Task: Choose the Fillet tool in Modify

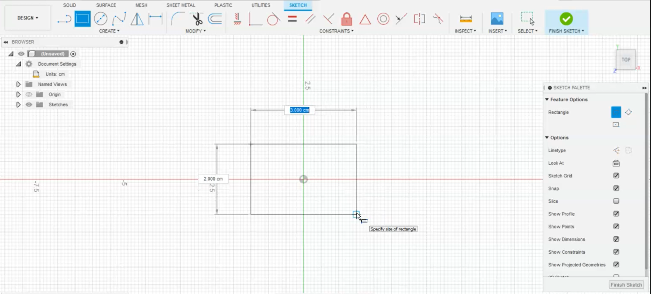Action: 178,19
